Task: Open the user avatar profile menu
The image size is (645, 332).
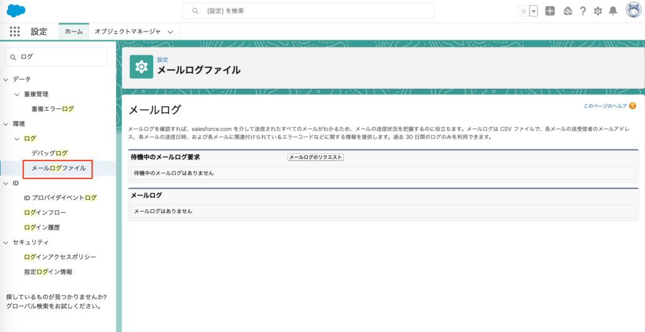Action: click(633, 10)
